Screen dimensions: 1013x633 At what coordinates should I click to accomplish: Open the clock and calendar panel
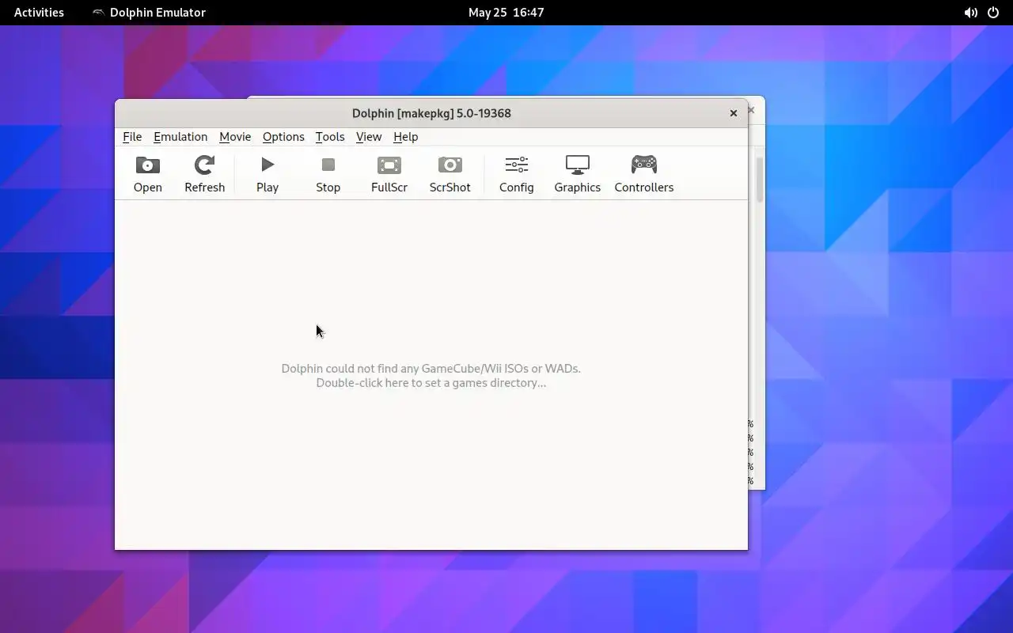pos(506,13)
